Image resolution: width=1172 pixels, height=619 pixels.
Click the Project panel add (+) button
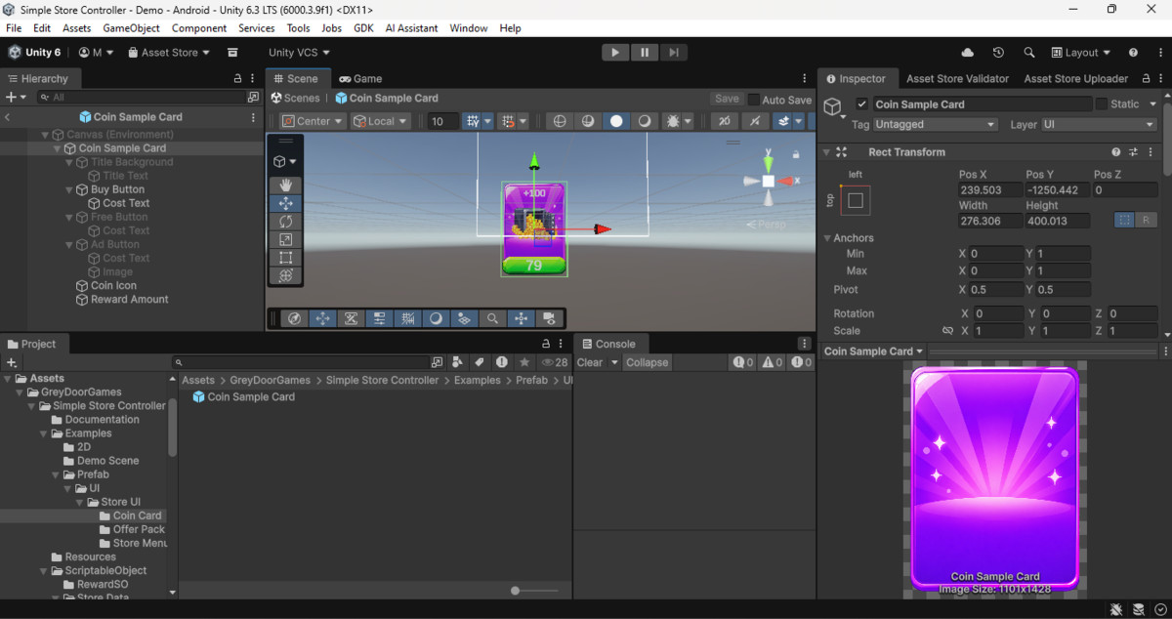pos(12,362)
